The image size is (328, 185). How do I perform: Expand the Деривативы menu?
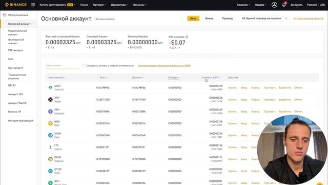119,5
